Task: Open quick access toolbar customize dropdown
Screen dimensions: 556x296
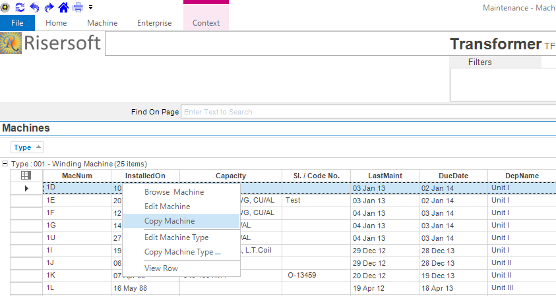Action: 90,7
